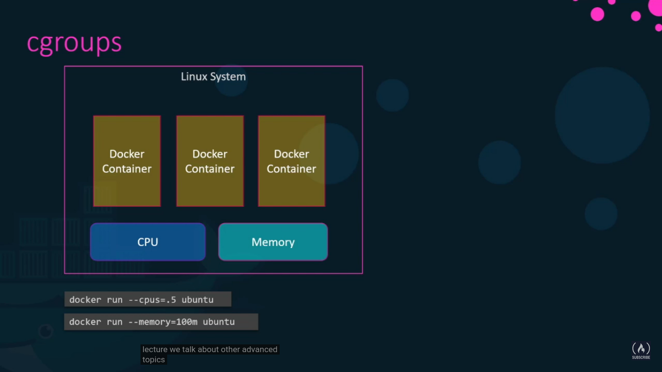This screenshot has width=662, height=372.
Task: Click the CPU resource box
Action: (x=148, y=242)
